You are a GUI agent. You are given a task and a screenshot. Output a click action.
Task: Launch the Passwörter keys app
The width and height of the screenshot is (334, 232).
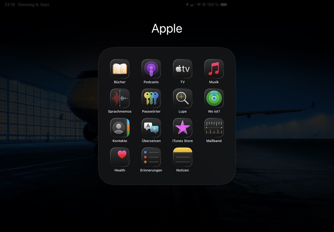coord(151,98)
